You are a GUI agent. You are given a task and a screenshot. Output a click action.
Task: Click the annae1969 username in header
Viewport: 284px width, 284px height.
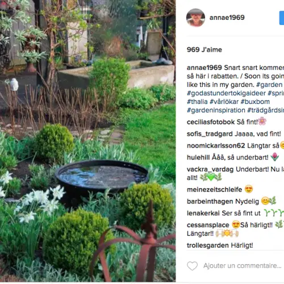pos(227,18)
